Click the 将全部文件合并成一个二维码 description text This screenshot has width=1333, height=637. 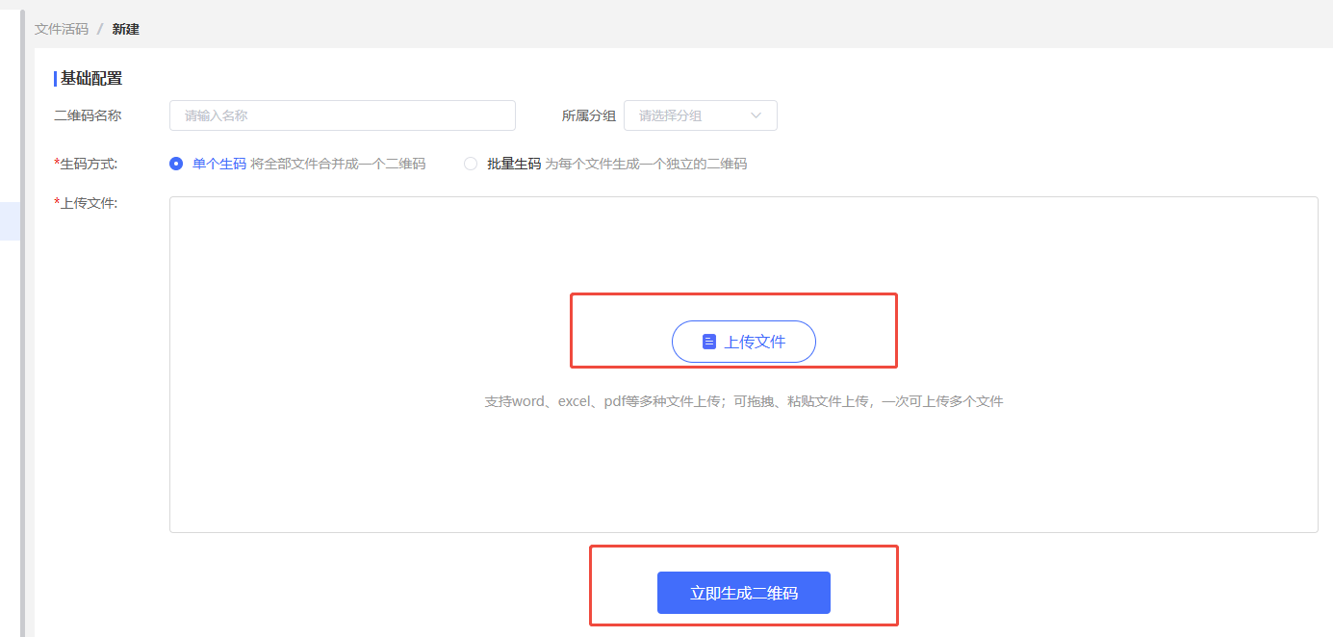338,164
